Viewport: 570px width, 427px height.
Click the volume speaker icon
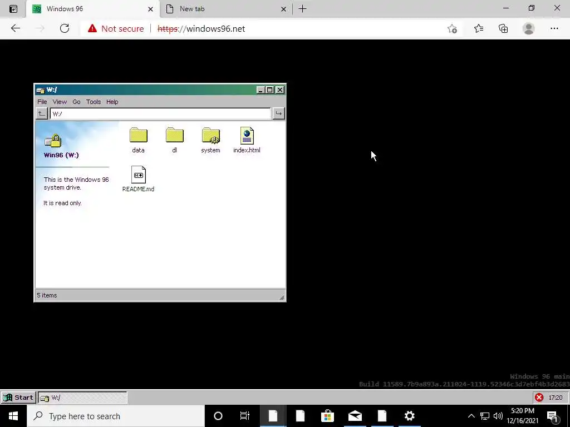(x=498, y=416)
